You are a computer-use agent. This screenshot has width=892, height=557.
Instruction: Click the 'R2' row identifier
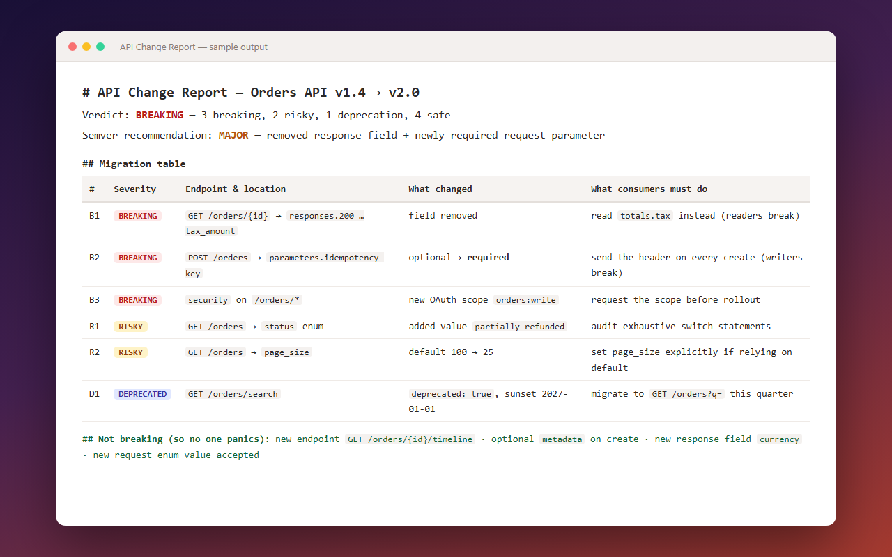(94, 352)
